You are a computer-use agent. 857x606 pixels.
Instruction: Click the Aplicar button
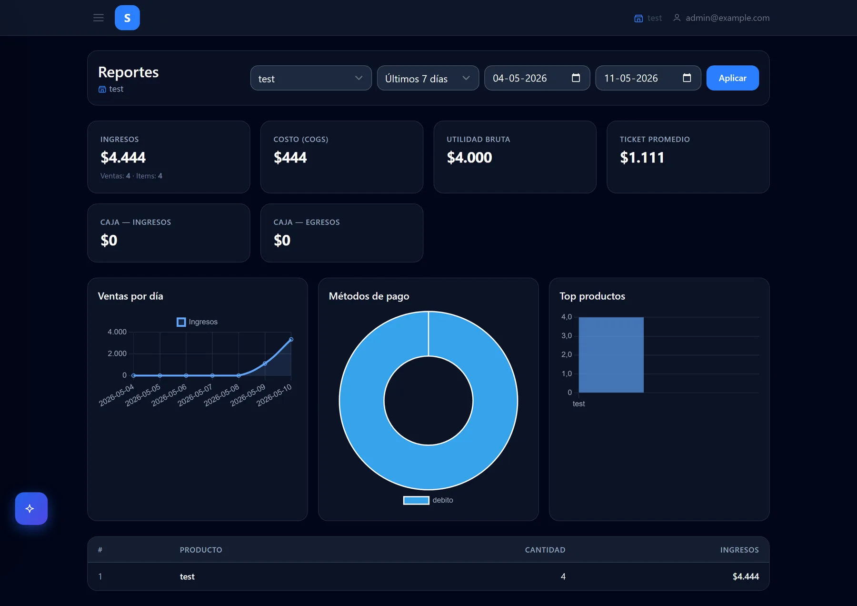[732, 78]
